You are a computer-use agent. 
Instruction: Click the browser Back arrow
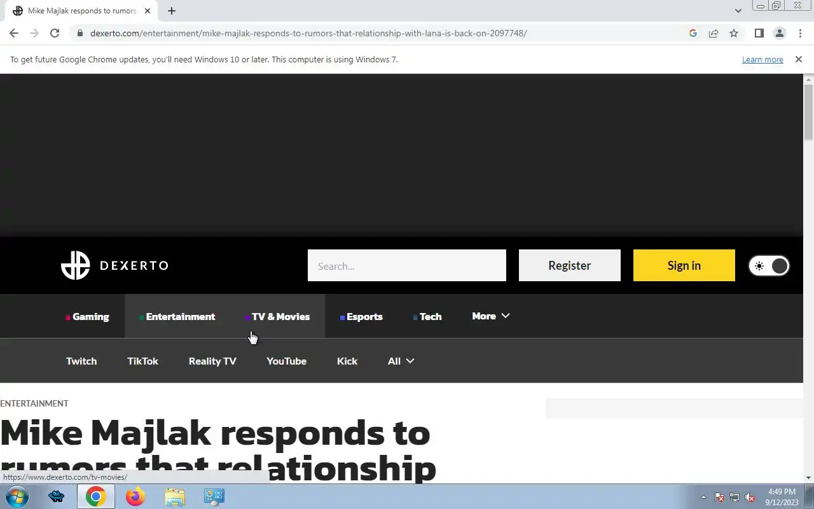[x=14, y=33]
